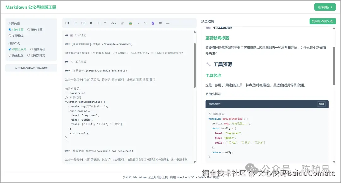Image resolution: width=341 pixels, height=183 pixels.
Task: Click editor line 'function setupTutorial() {'
Action: [85, 102]
